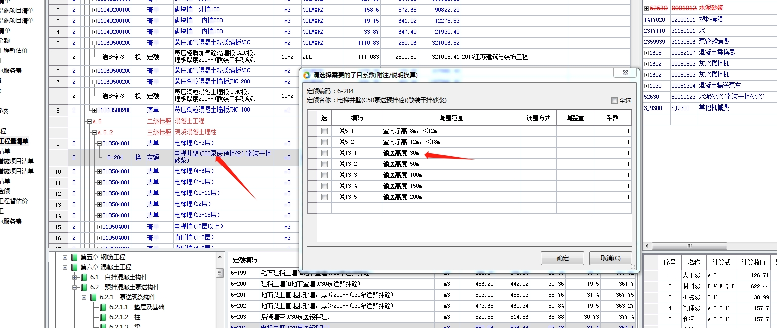Enable the 说13.5 输送高度>200m checkbox
Screen dimensions: 777x328
324,197
